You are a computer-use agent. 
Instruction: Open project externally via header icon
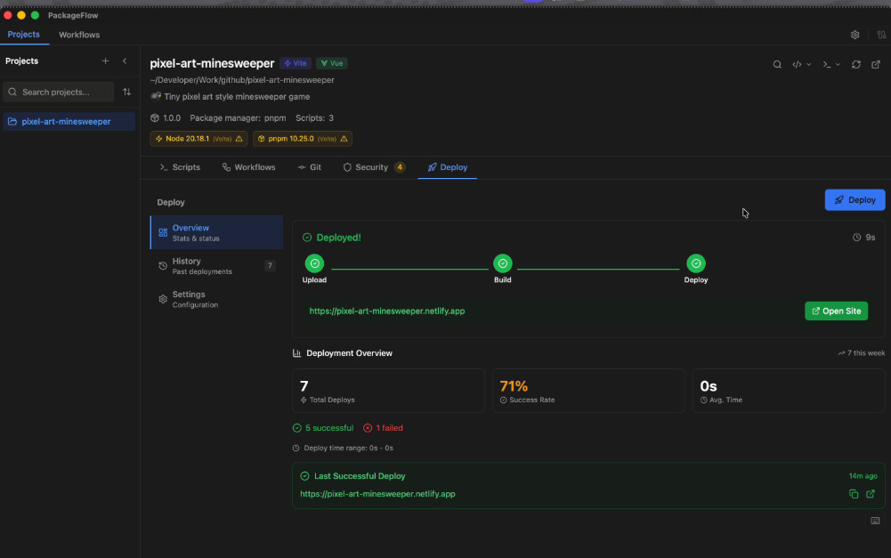876,64
